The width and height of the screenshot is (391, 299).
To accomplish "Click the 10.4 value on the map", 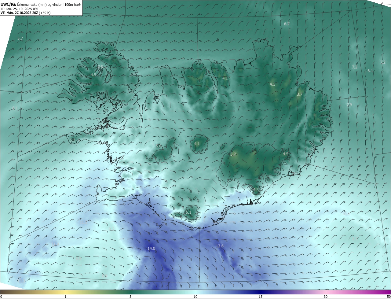I will coord(346,214).
